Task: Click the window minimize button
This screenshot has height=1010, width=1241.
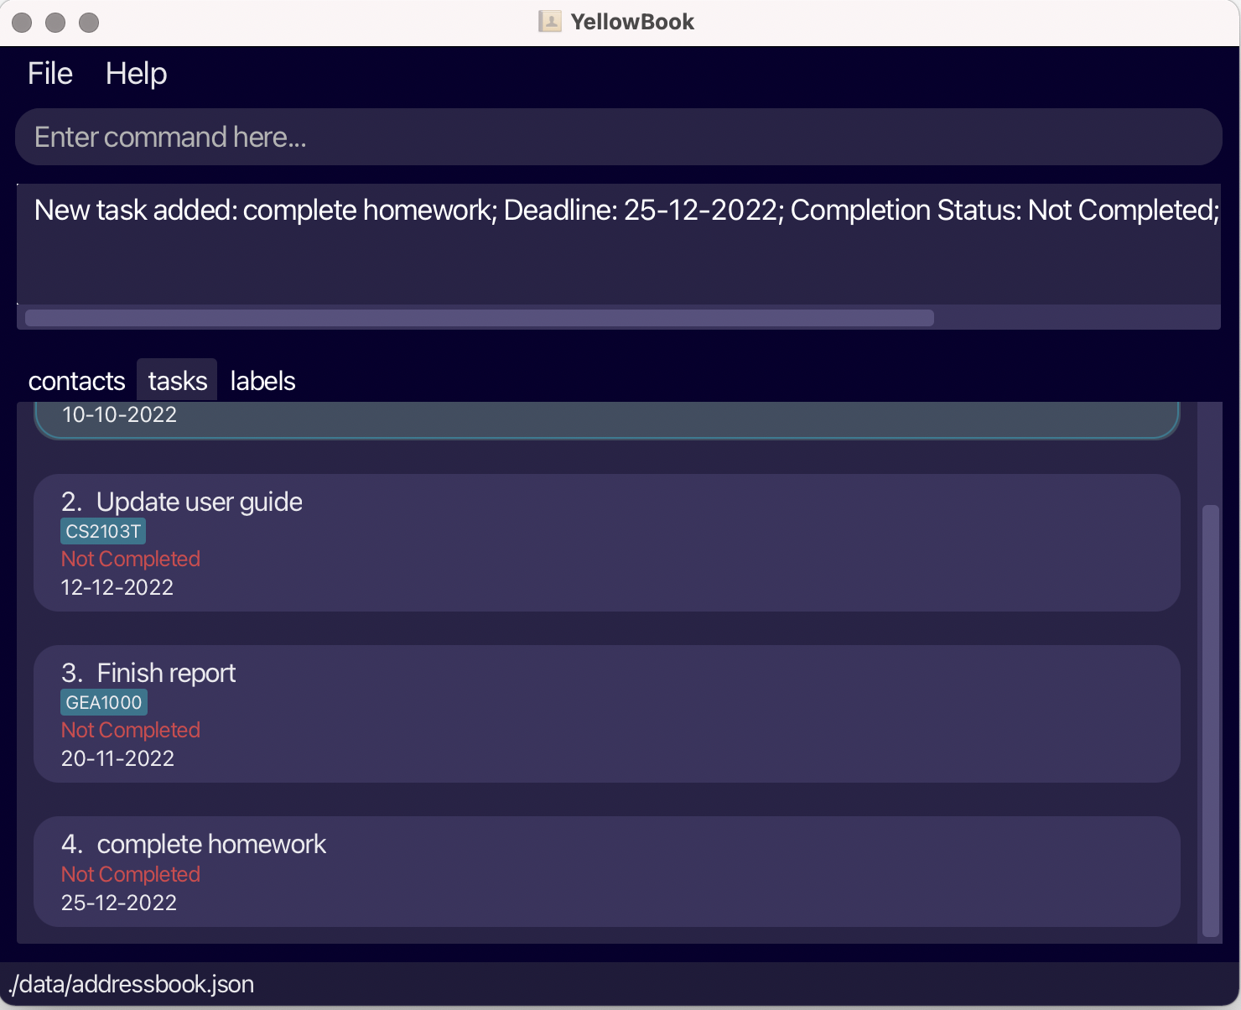Action: point(55,23)
